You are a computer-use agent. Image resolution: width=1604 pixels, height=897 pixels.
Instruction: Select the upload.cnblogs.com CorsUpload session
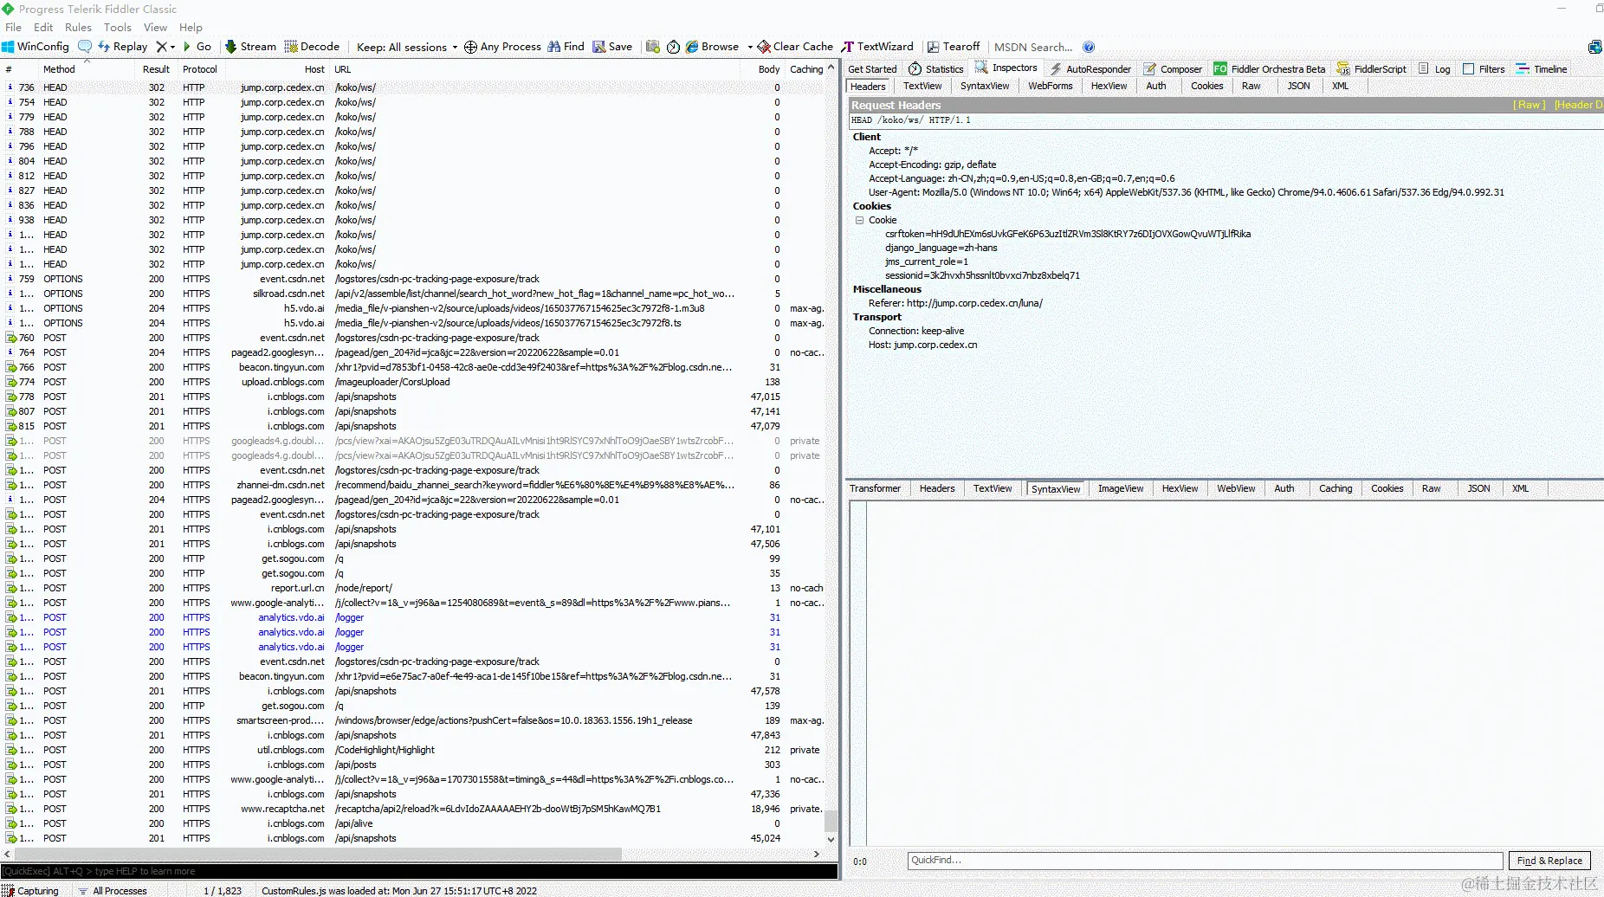[x=414, y=382]
